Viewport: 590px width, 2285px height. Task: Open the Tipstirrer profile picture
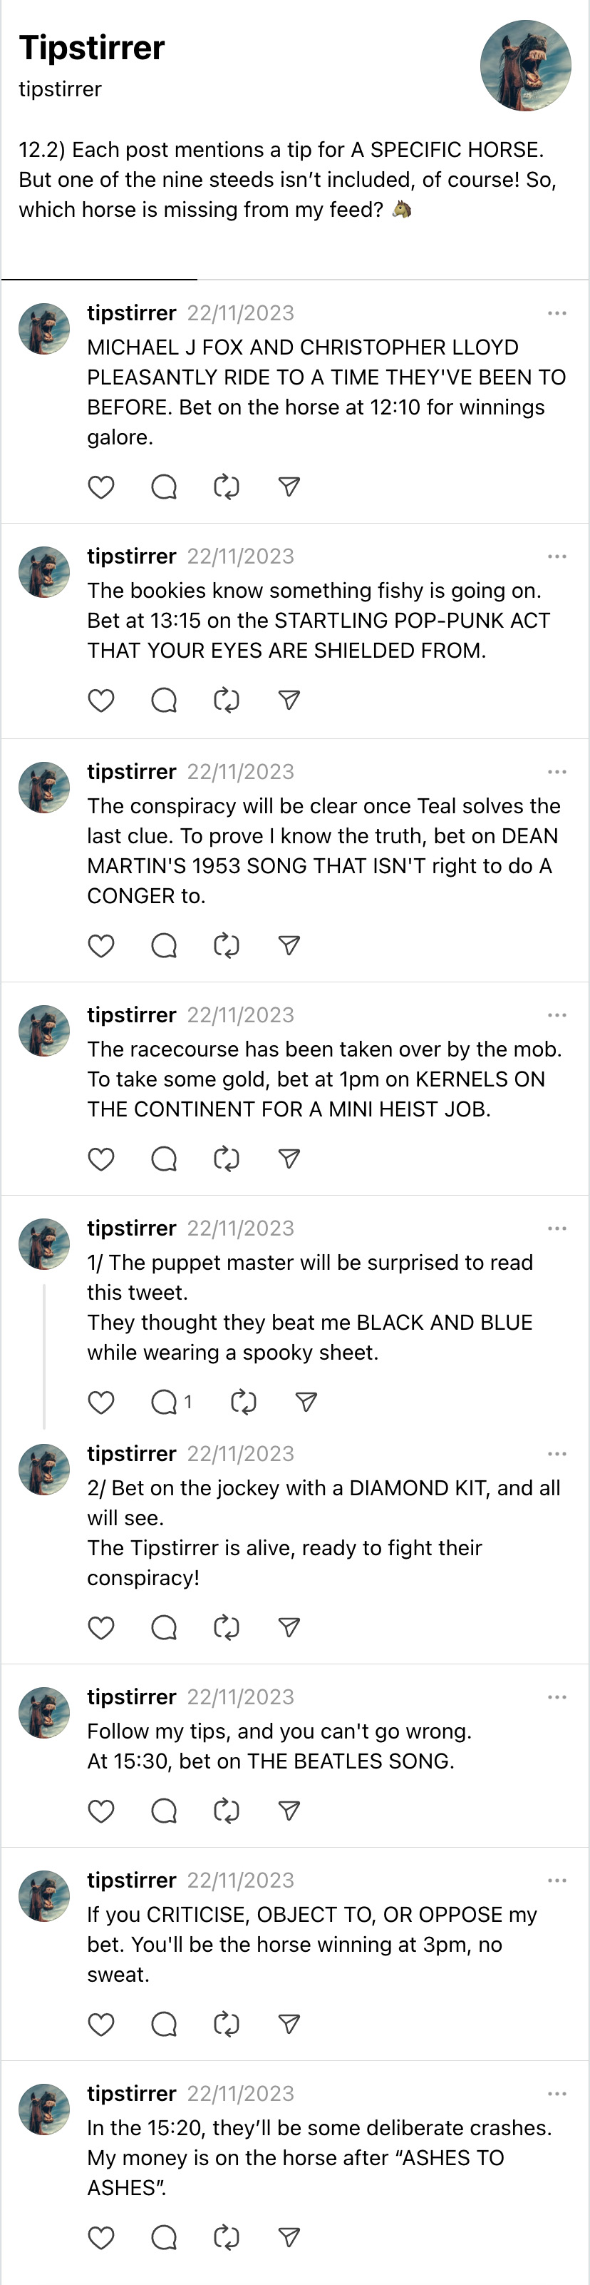click(525, 66)
